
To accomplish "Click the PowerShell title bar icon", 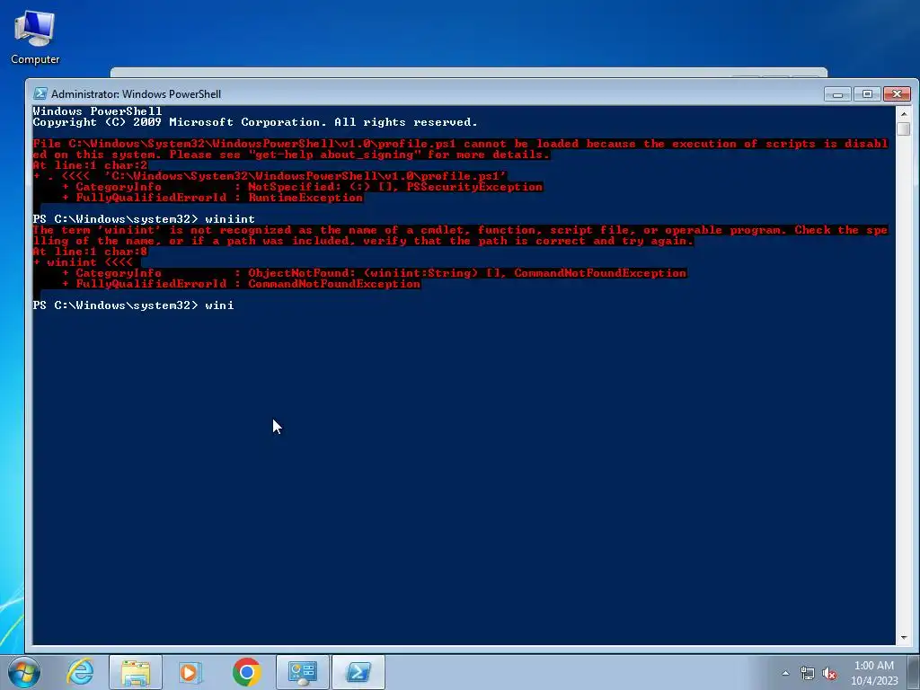I will [x=40, y=93].
